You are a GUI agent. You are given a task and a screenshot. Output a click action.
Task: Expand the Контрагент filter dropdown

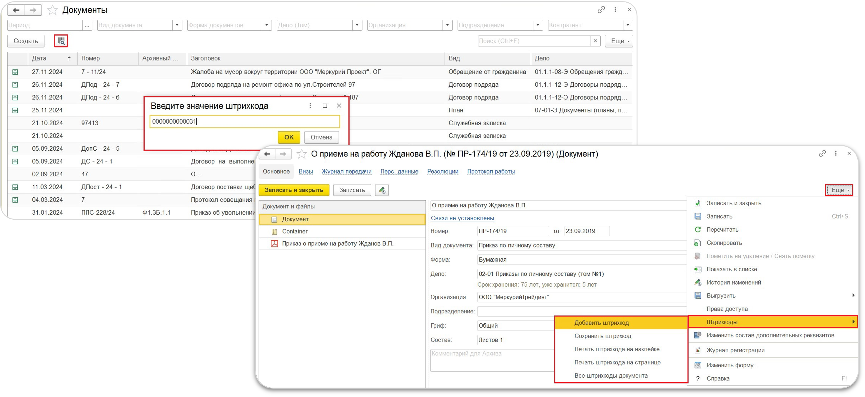tap(628, 25)
